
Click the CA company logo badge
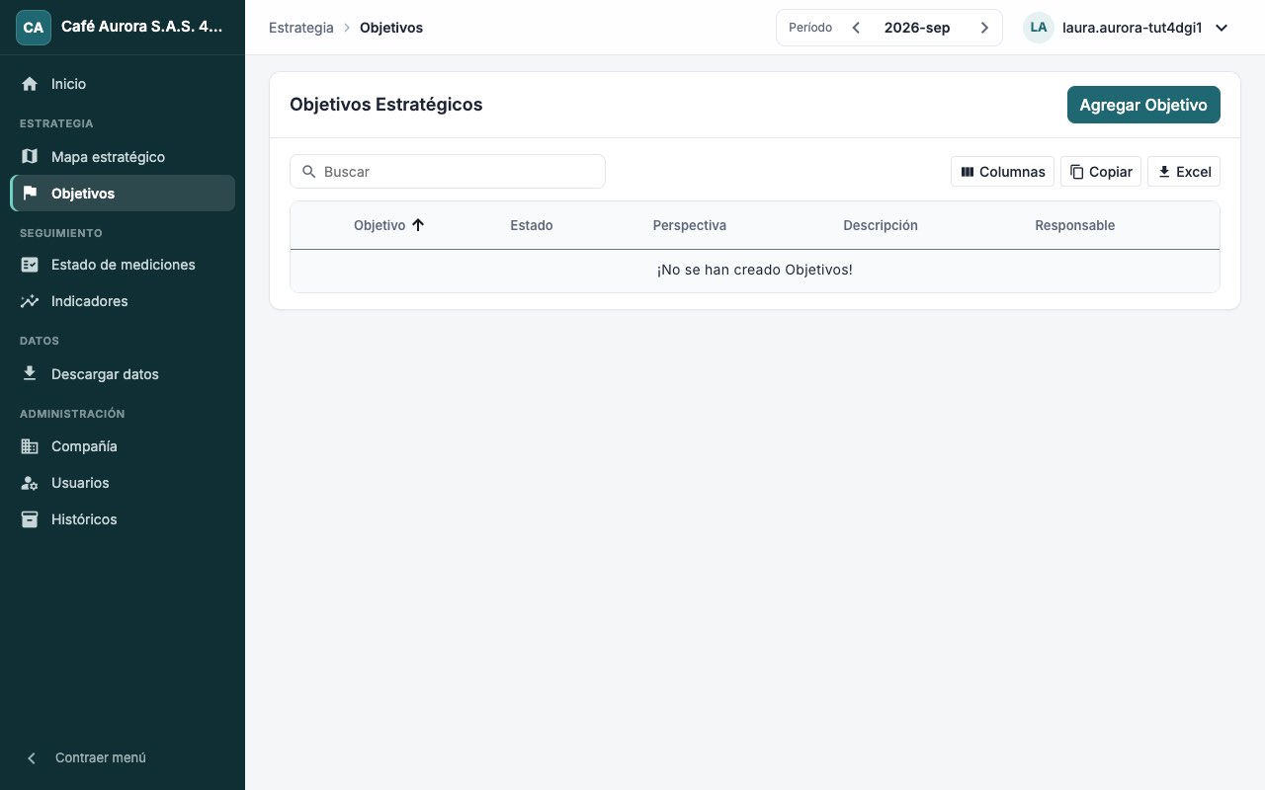click(x=34, y=28)
